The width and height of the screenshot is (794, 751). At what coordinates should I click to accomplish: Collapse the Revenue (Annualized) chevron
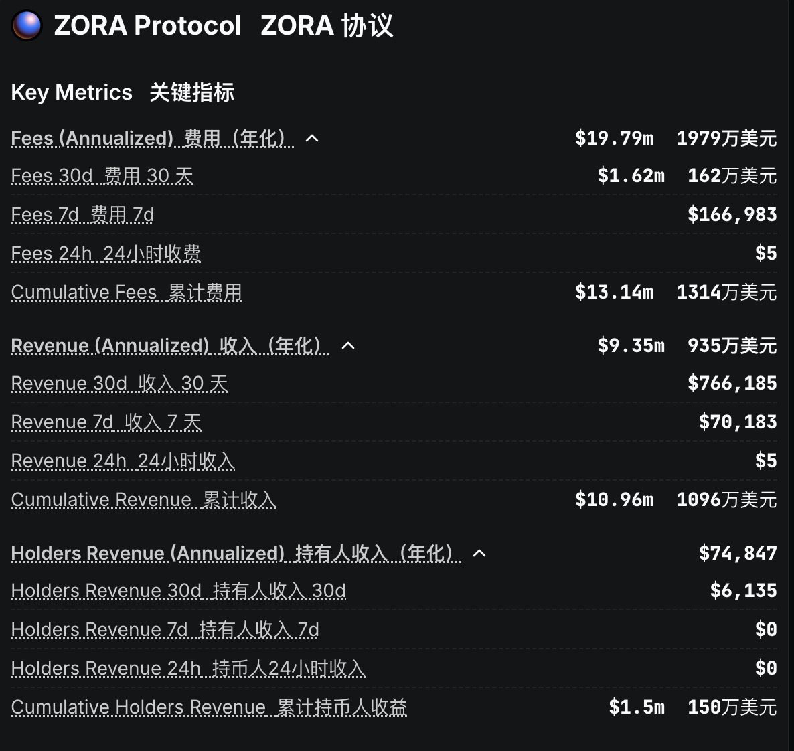348,346
